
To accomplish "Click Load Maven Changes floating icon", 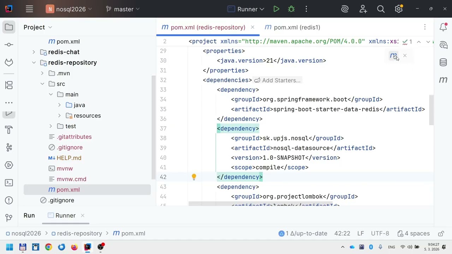I will coord(393,56).
